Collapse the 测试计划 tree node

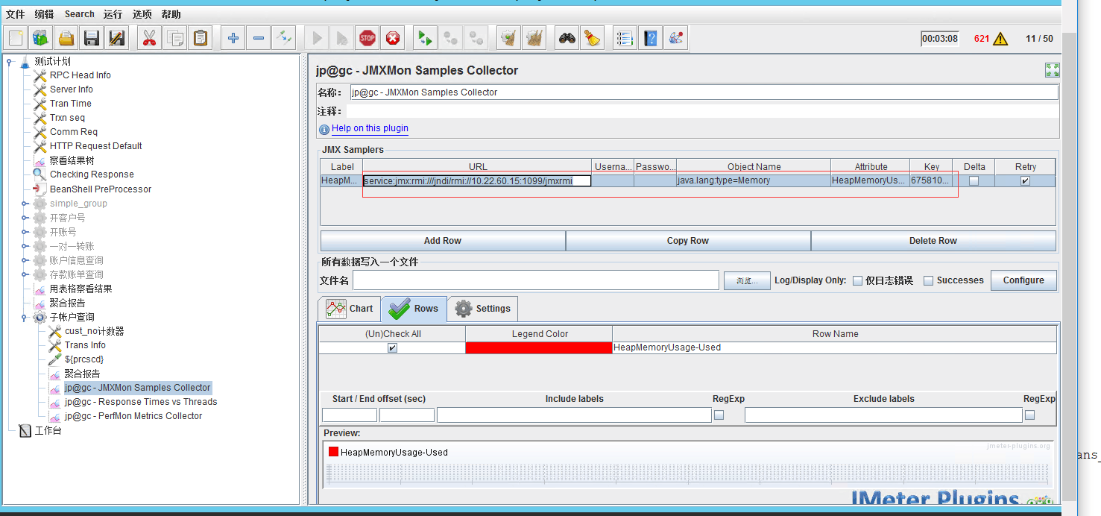tap(9, 62)
